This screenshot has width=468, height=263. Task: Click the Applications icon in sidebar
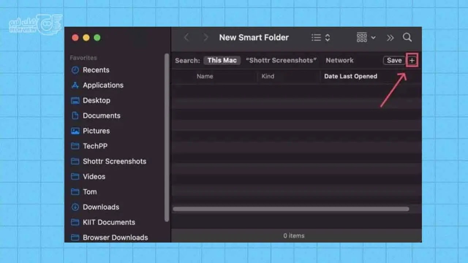click(x=75, y=85)
